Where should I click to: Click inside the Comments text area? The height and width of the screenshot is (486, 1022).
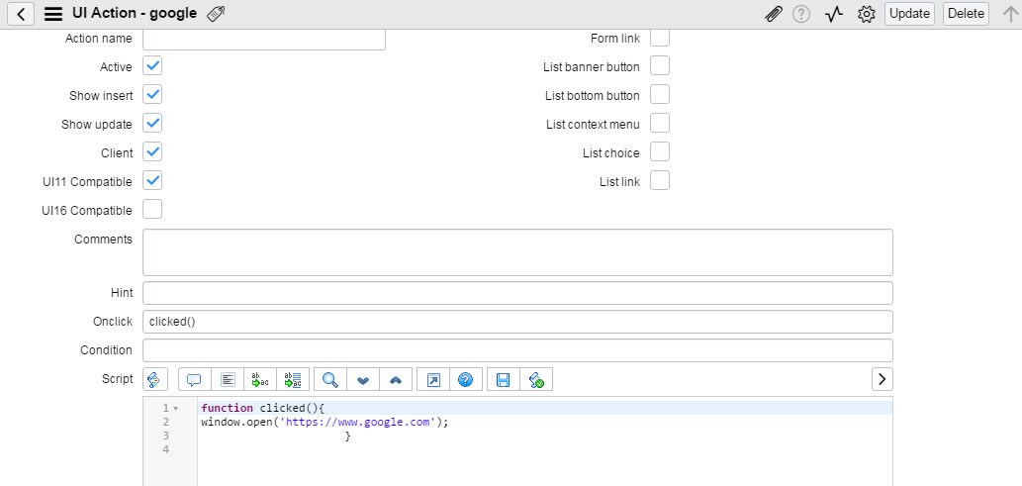(x=517, y=252)
